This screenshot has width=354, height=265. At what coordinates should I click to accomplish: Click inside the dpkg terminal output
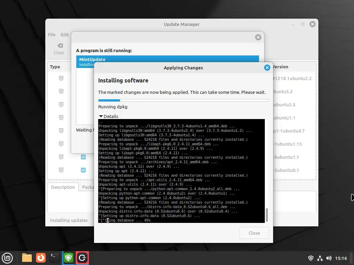pyautogui.click(x=181, y=171)
